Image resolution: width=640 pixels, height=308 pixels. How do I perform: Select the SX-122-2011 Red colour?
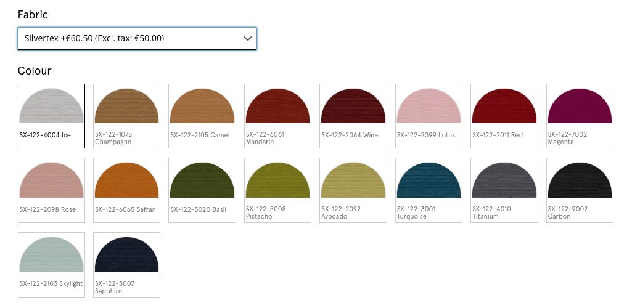504,116
